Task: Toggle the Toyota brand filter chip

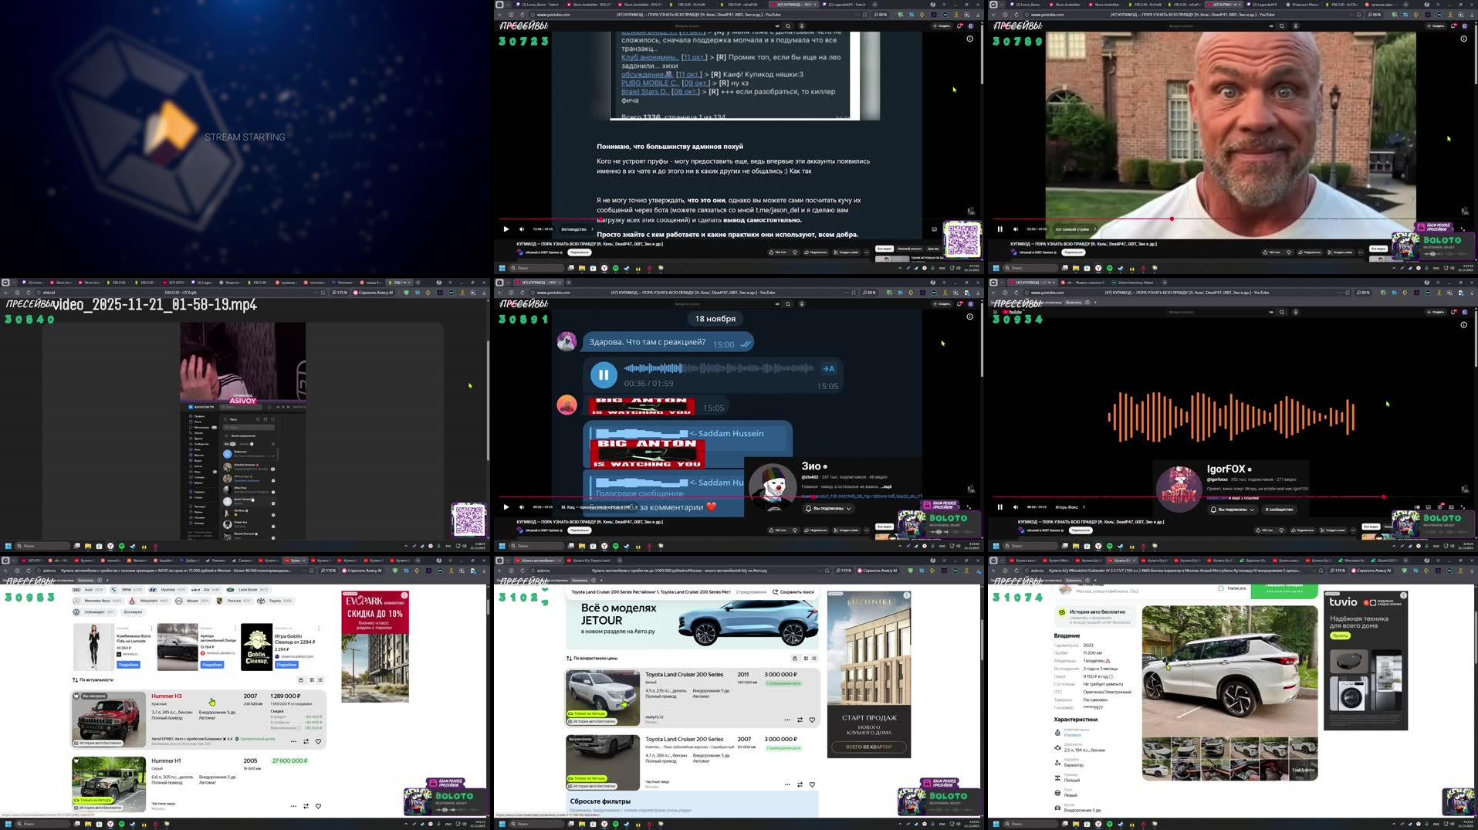Action: click(274, 599)
